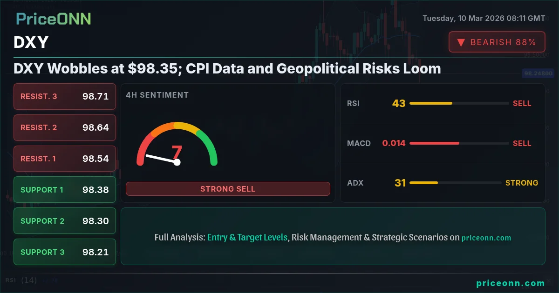Click the DXY symbol title
The image size is (559, 293).
(x=31, y=42)
